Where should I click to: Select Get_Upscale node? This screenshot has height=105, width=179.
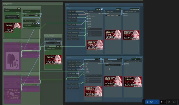click(72, 18)
